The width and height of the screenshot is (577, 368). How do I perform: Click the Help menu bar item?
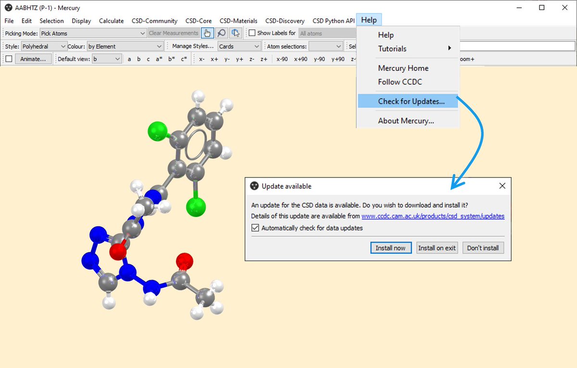click(369, 20)
